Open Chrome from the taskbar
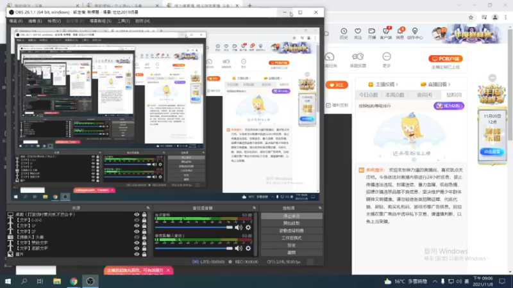The height and width of the screenshot is (288, 513). (74, 281)
